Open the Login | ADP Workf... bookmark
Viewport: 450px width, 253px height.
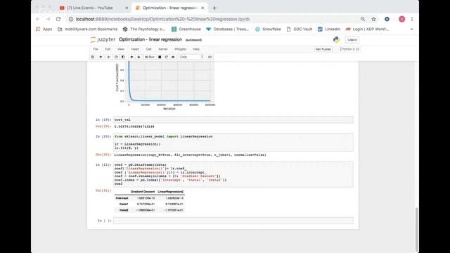click(367, 29)
